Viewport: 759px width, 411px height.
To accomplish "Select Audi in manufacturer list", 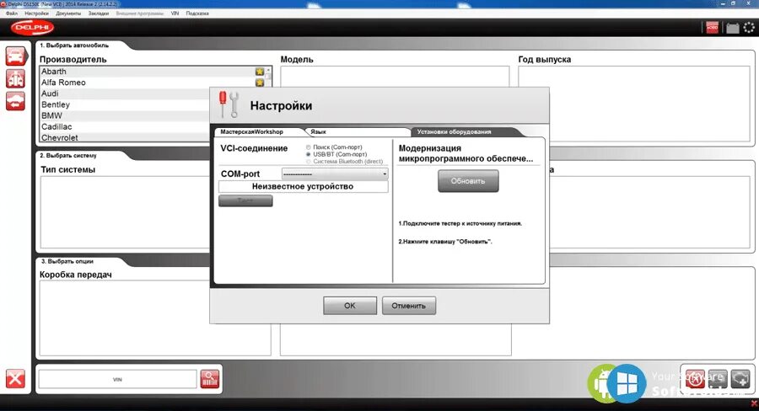I will tap(125, 93).
